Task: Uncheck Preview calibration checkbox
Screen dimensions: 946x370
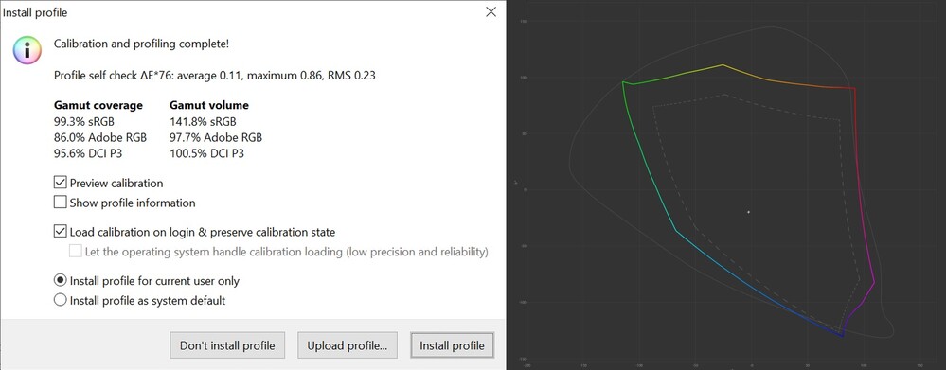Action: [x=60, y=183]
